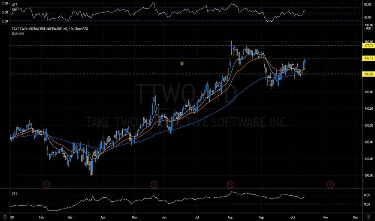Click the 2.50 value on ATR scale
Image resolution: width=375 pixels, height=221 pixels.
pyautogui.click(x=5, y=21)
